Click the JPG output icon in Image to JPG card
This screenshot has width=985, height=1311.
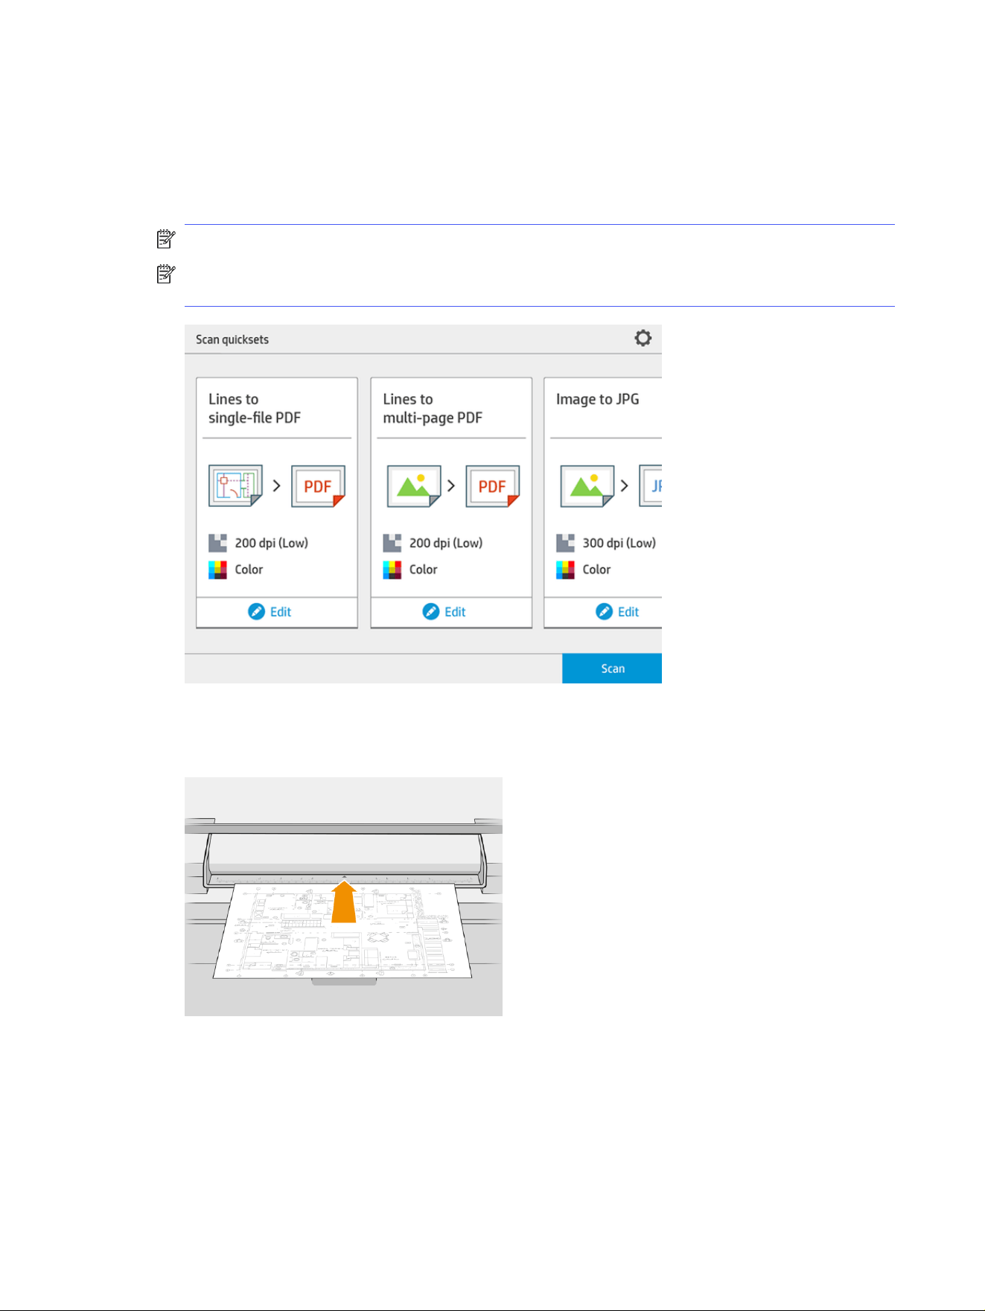(651, 486)
